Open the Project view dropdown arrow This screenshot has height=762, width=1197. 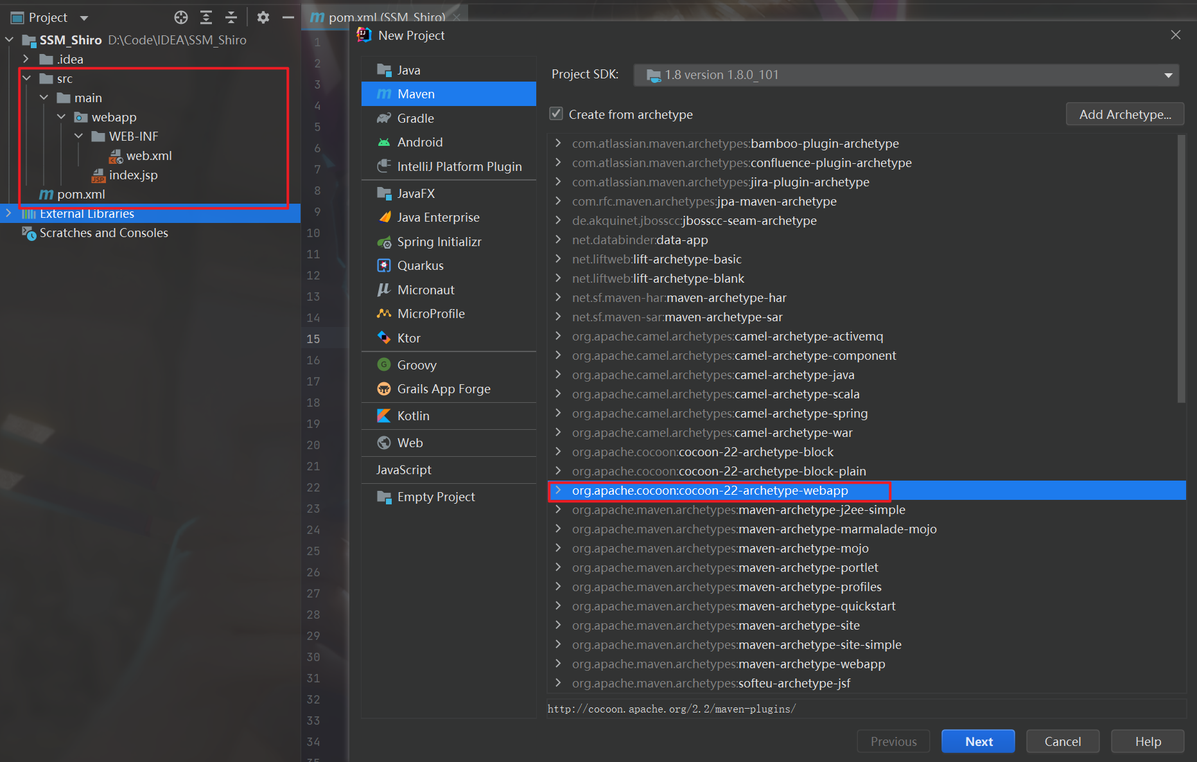coord(84,18)
